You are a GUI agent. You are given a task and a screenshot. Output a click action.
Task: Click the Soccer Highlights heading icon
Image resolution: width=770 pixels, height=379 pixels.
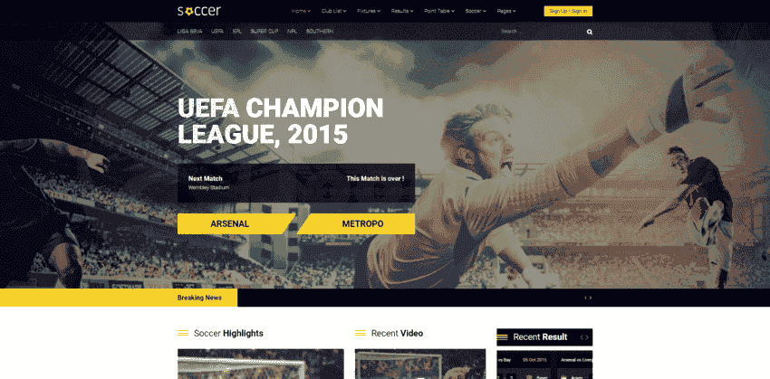point(183,334)
